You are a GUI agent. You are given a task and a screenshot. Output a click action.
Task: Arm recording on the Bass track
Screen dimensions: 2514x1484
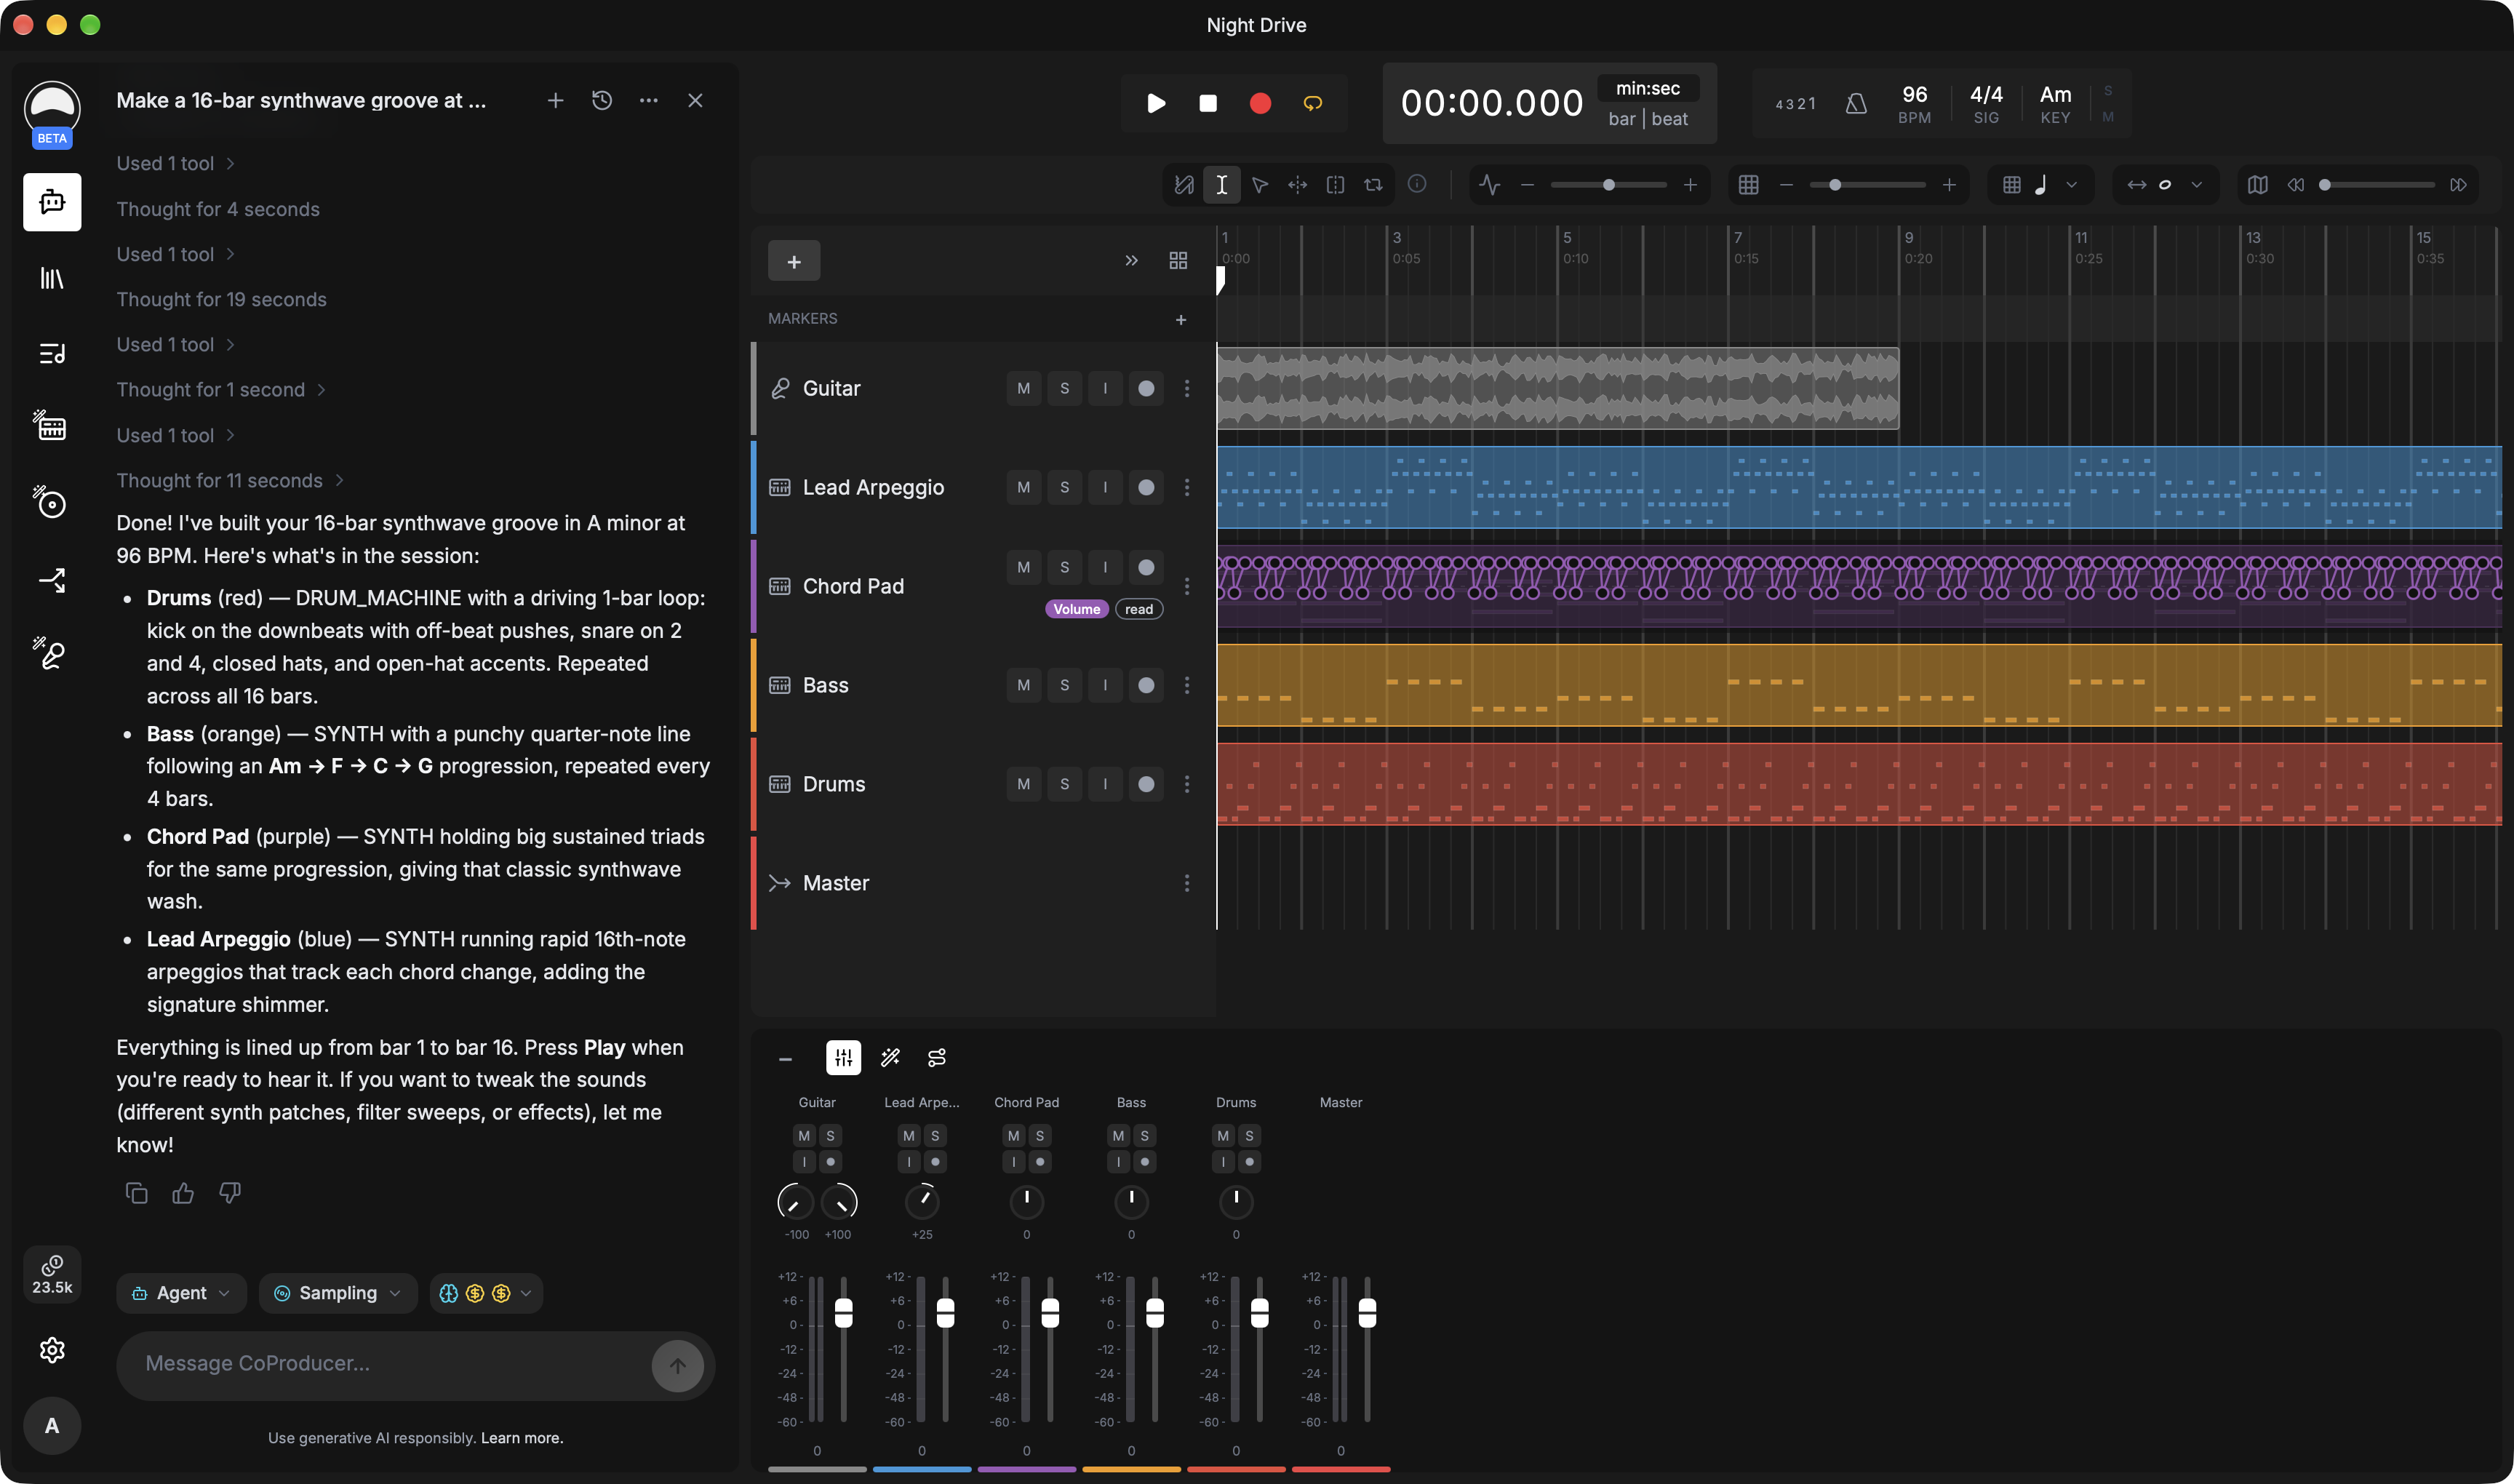coord(1146,685)
